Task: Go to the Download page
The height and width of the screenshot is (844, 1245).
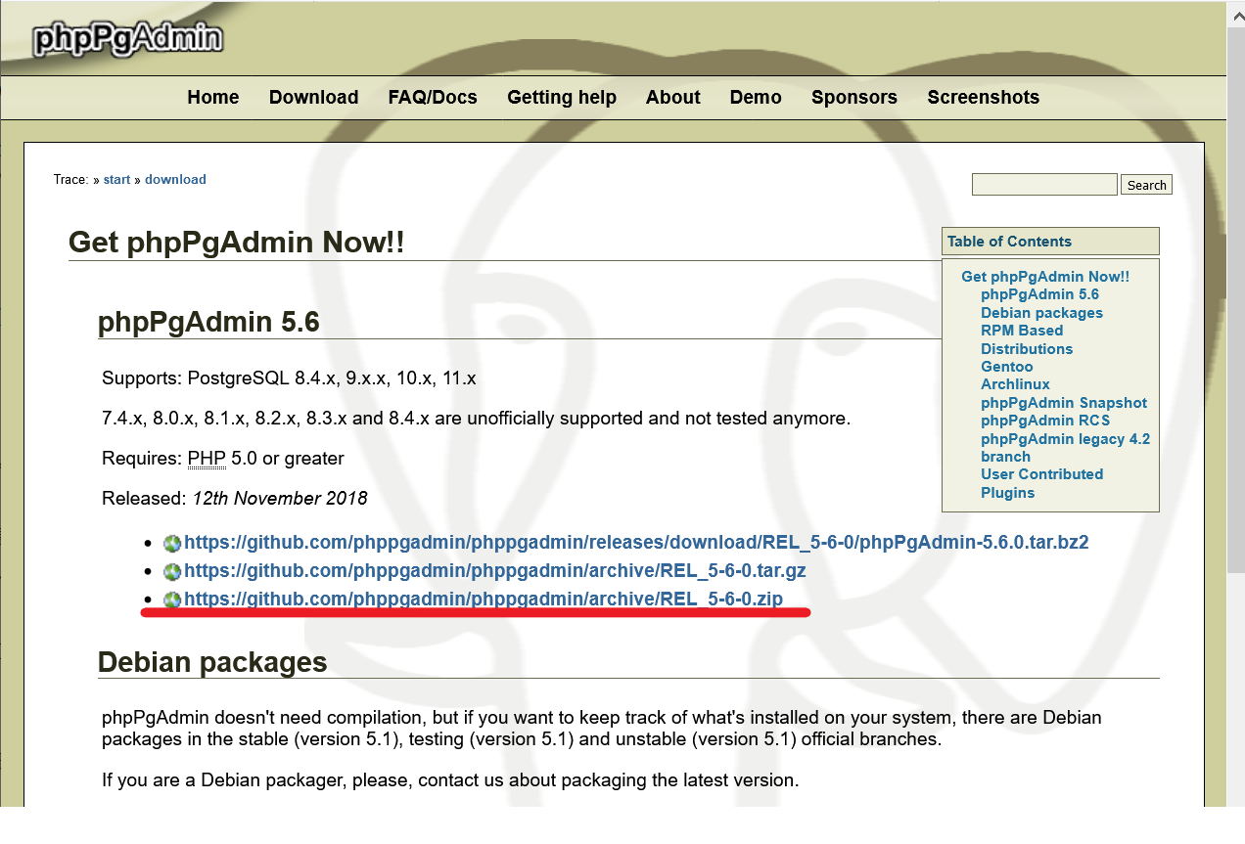Action: (x=313, y=97)
